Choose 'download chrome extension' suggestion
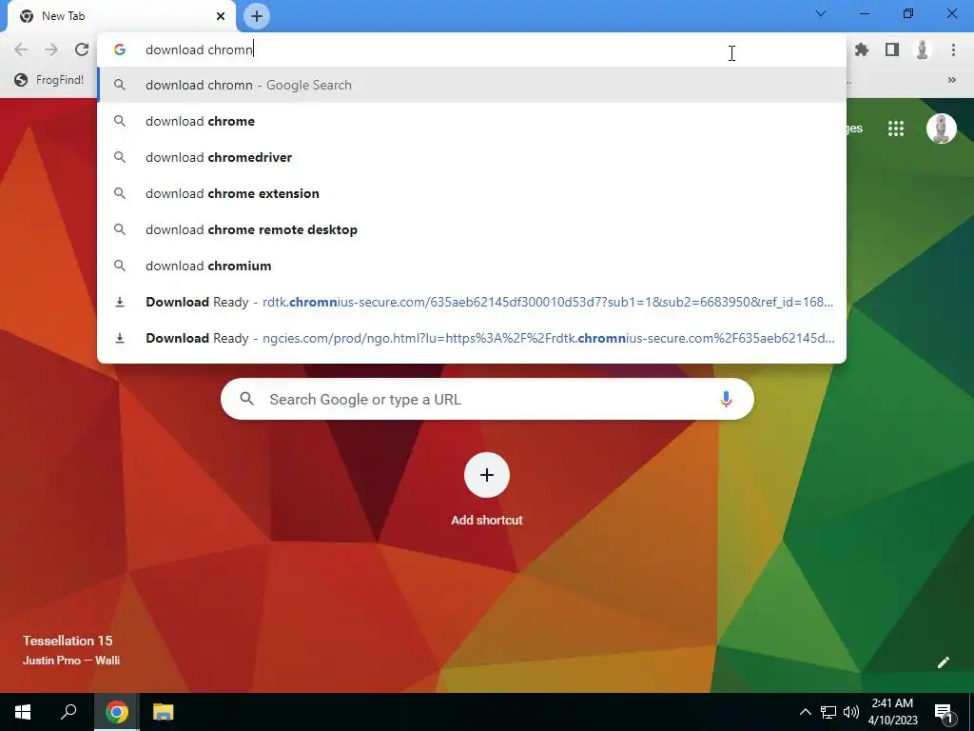The height and width of the screenshot is (731, 974). [x=472, y=193]
